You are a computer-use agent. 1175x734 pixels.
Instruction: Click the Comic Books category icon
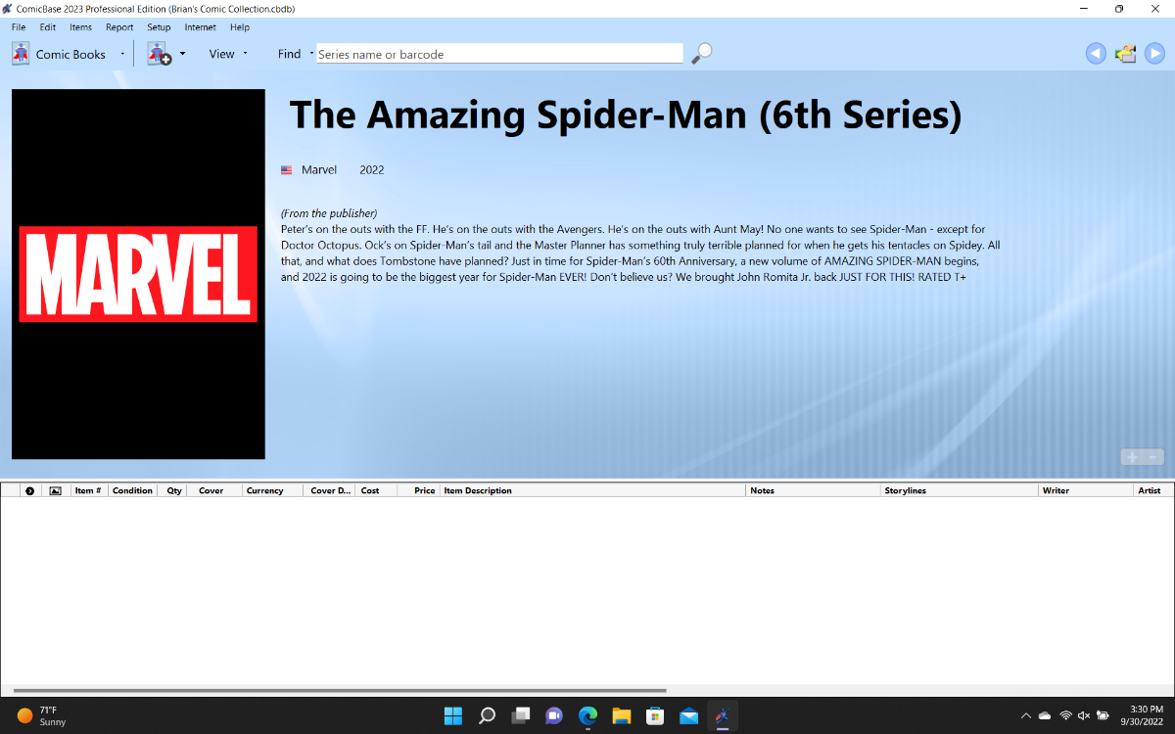point(21,54)
